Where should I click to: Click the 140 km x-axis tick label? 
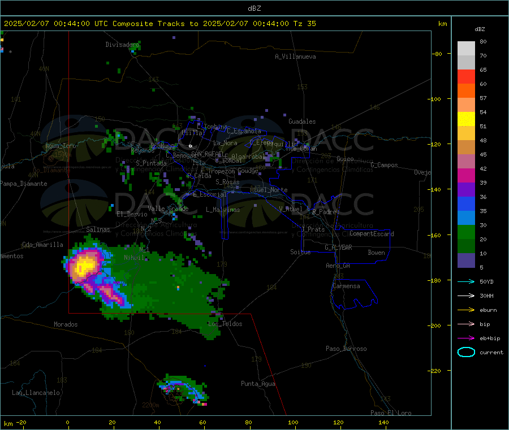click(383, 423)
